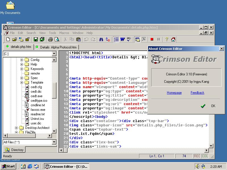Click the Save (floppy disk) toolbar icon
Image resolution: width=227 pixels, height=170 pixels.
[x=36, y=39]
